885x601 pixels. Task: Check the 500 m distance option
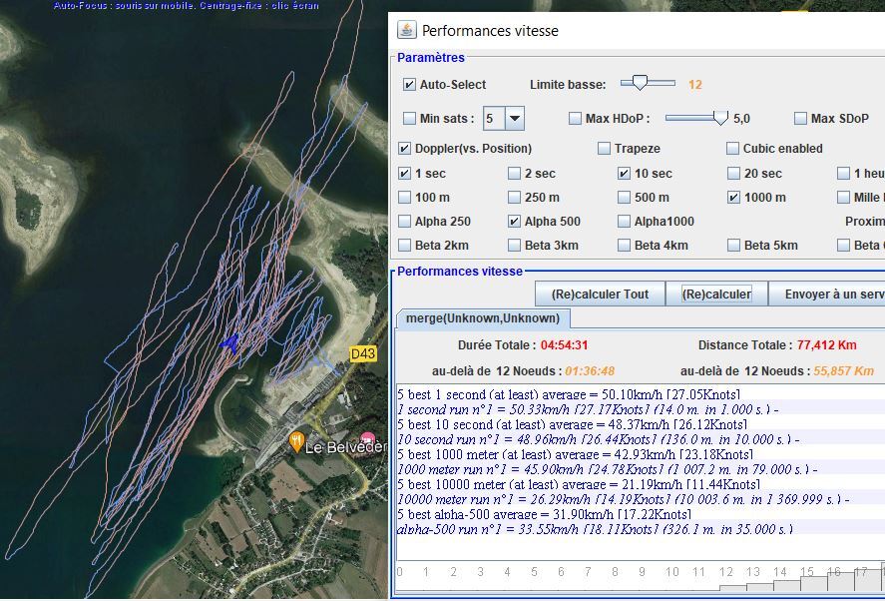625,198
